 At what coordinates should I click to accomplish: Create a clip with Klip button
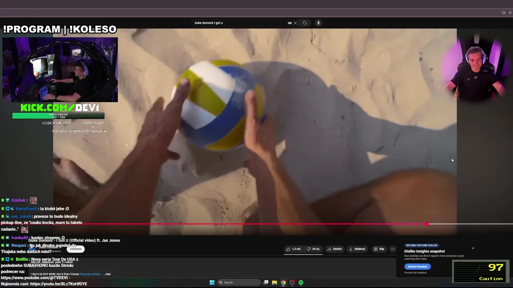point(379,249)
